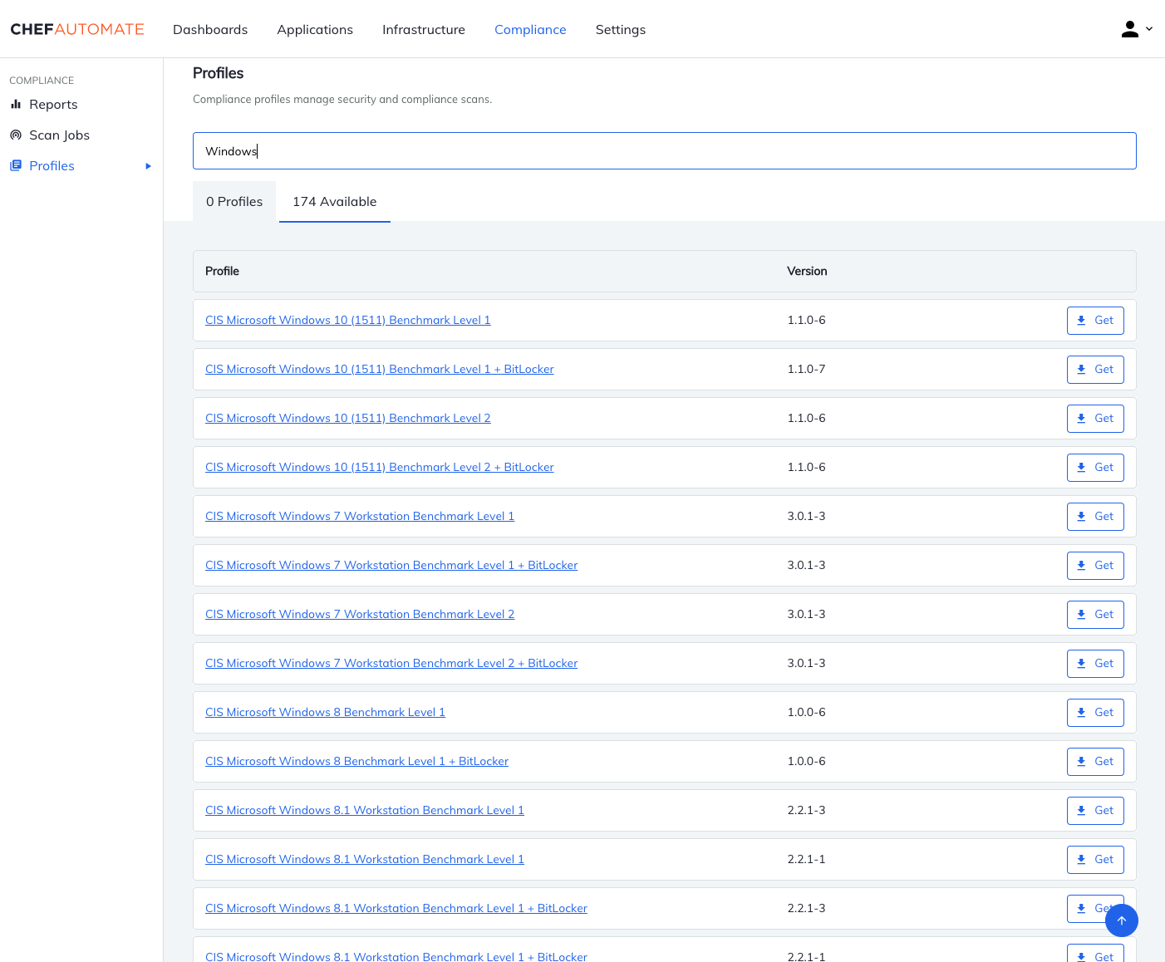Open Windows 10 (1511) Level 2 + BitLocker link

tap(380, 468)
